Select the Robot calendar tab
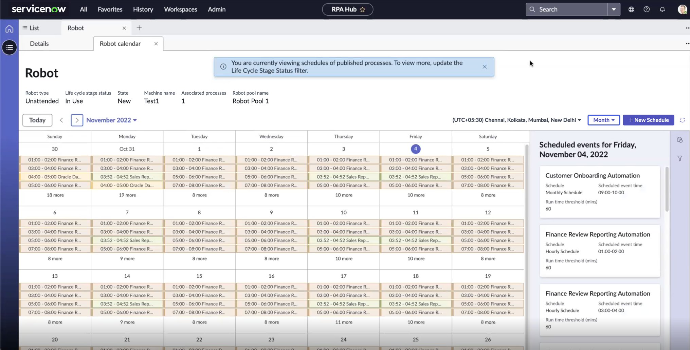Image resolution: width=690 pixels, height=350 pixels. point(120,44)
